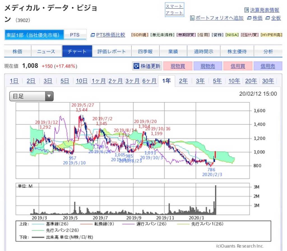Viewport: 287px width, 251px height.
Task: Select the 1日 chart period
Action: [14, 81]
